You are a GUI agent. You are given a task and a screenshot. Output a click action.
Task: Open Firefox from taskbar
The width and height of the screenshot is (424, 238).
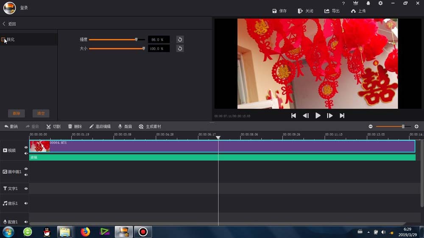[85, 232]
